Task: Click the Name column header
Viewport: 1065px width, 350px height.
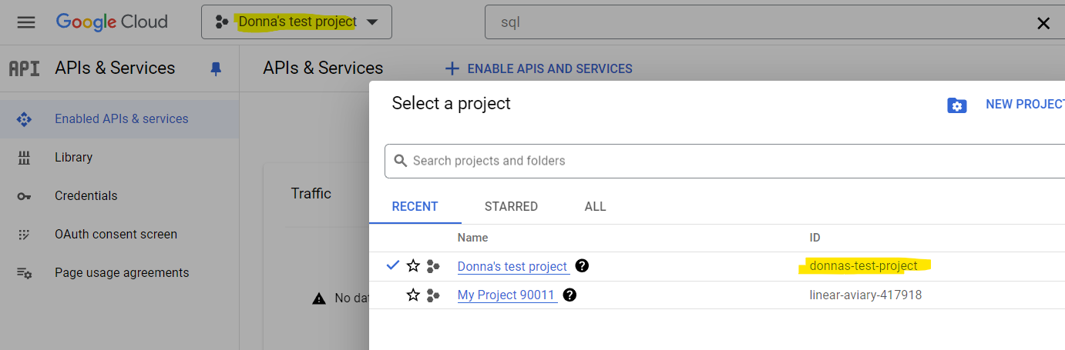Action: [472, 238]
